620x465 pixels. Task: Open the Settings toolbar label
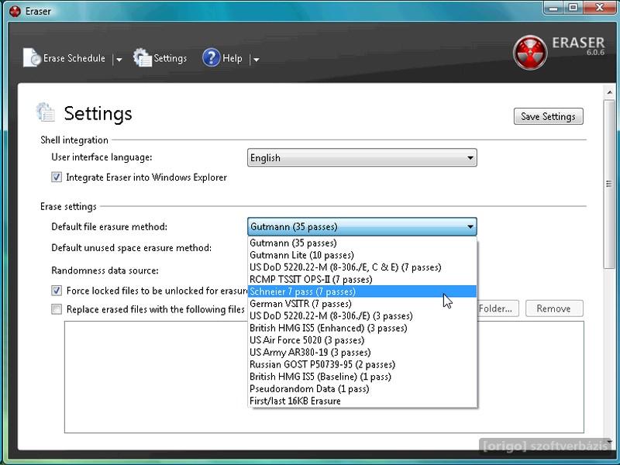tap(170, 59)
